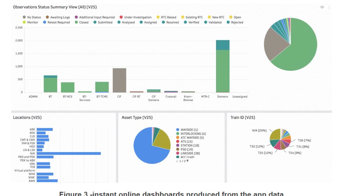Toggle WAYSIDE (1) legend entry

tap(187, 129)
